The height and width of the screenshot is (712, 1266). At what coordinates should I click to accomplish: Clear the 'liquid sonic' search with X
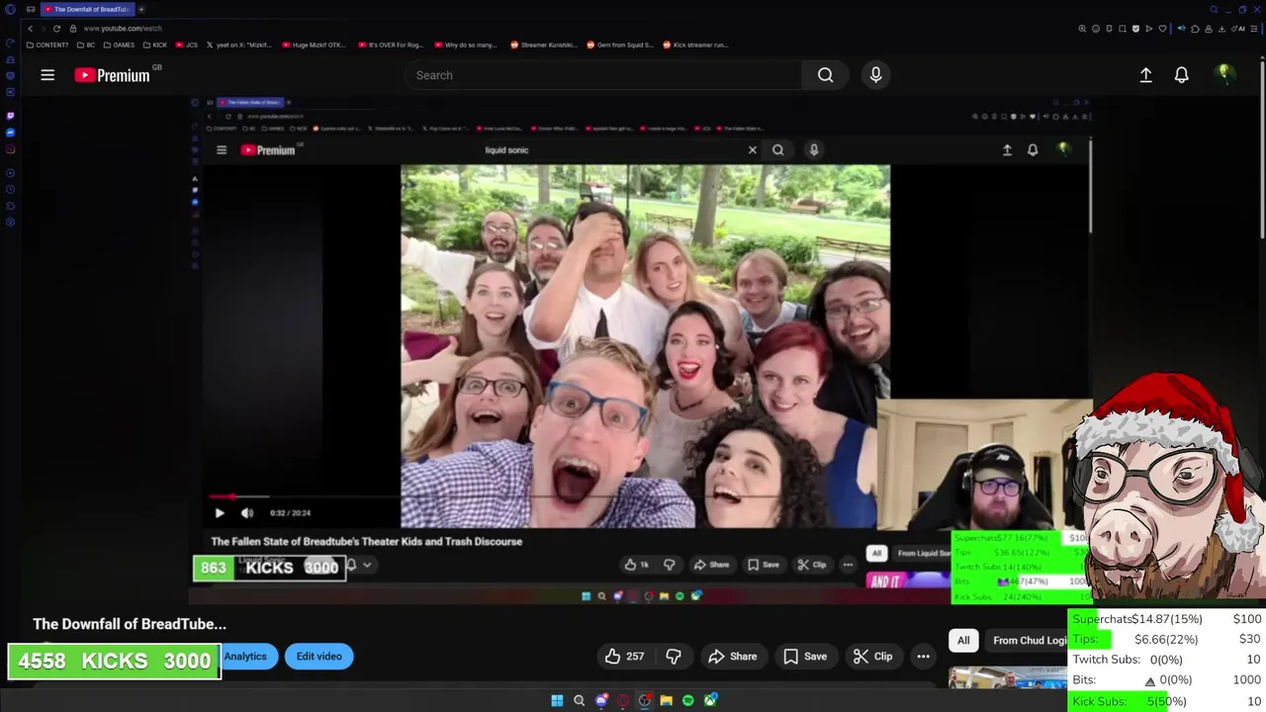(x=753, y=150)
